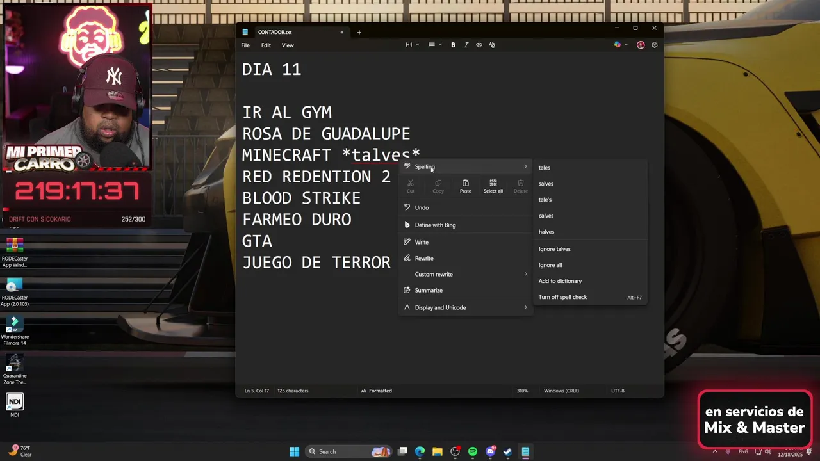The image size is (820, 461).
Task: Open File Explorer from taskbar
Action: point(437,451)
